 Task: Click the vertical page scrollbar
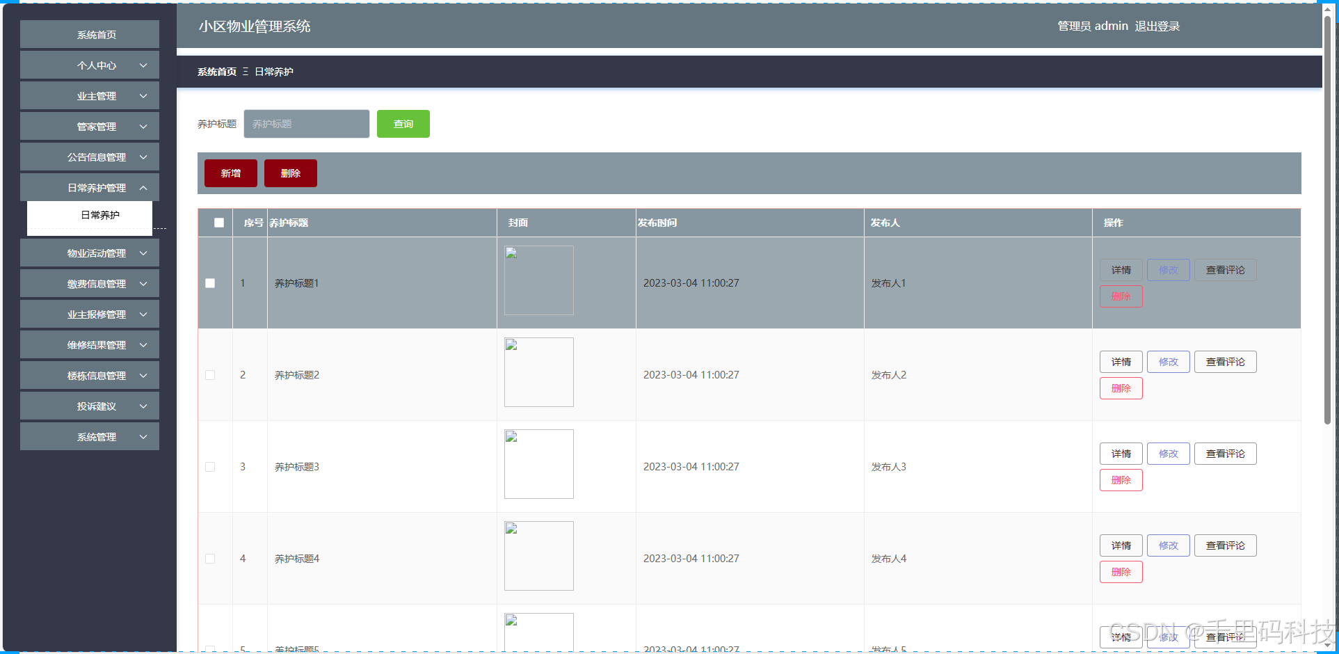pos(1327,221)
